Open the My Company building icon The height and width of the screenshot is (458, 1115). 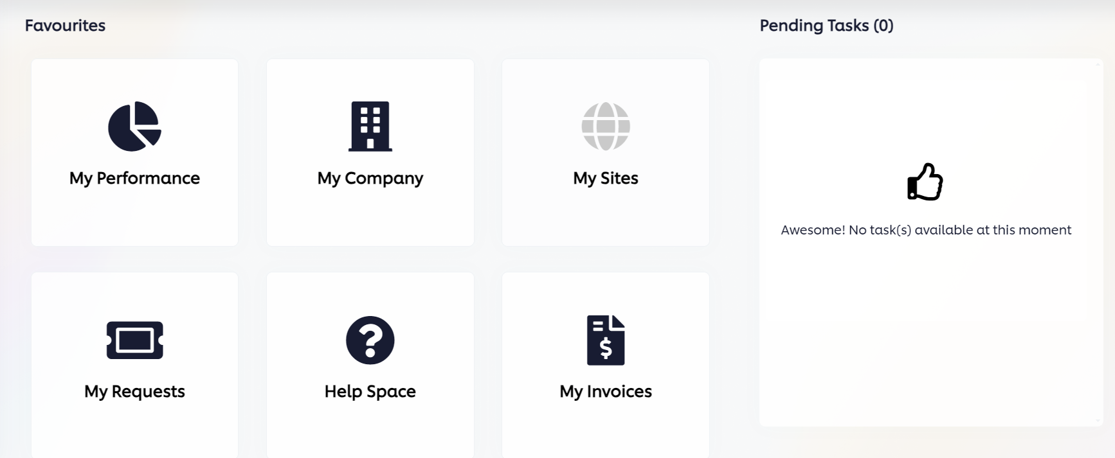coord(370,127)
